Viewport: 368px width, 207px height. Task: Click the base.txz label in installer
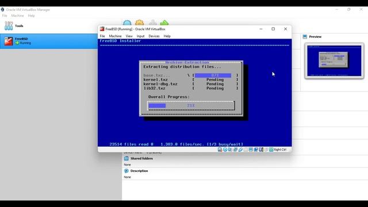156,75
